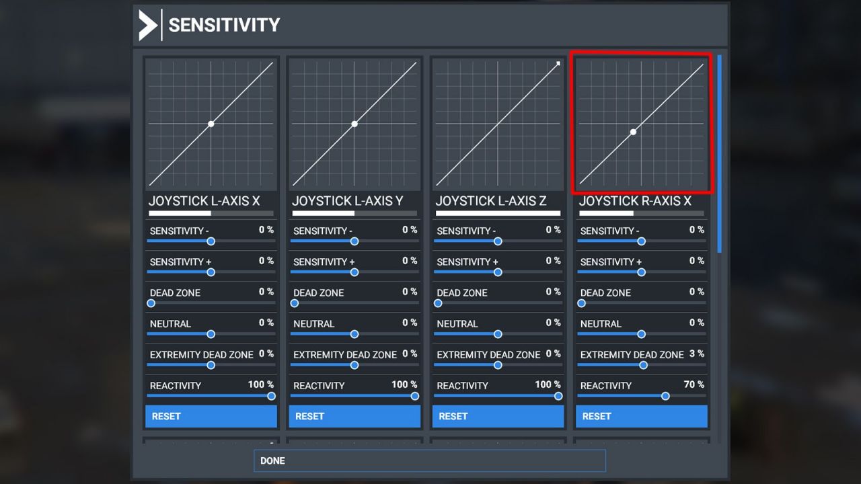
Task: Click L-Axis X input level bar
Action: (211, 214)
